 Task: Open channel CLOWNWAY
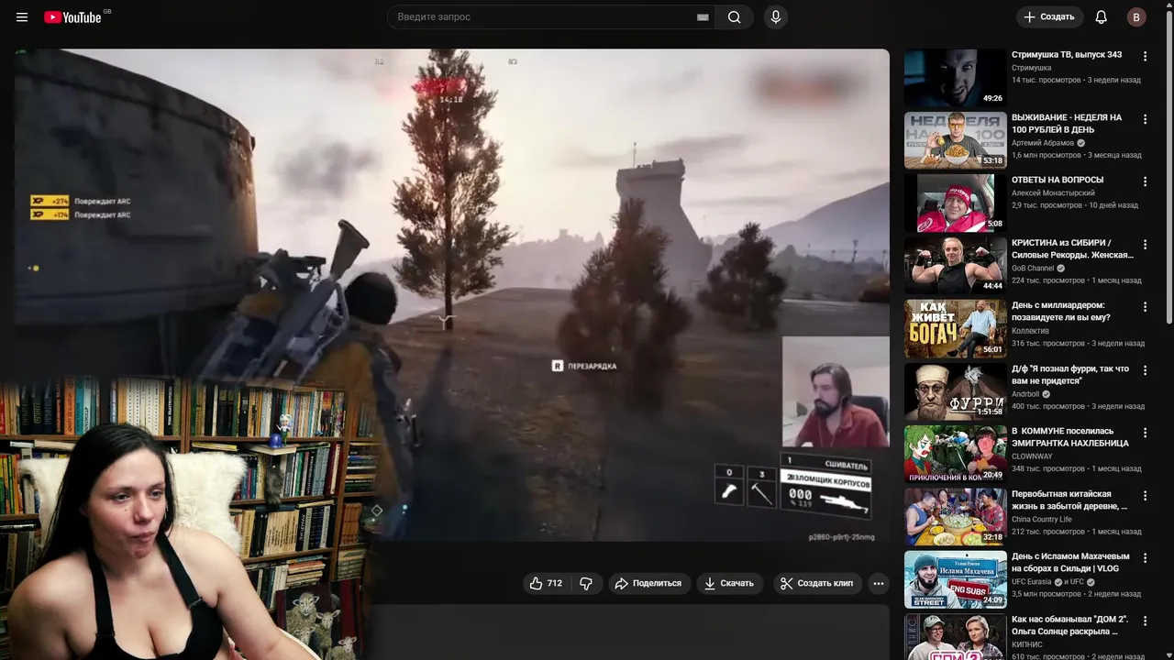click(x=1032, y=456)
